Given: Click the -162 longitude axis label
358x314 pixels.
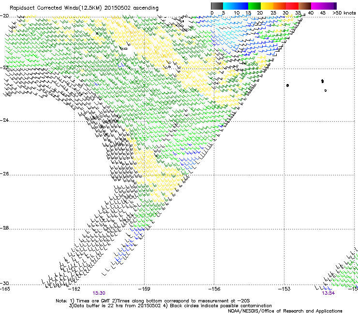Looking at the screenshot, I should pos(74,289).
